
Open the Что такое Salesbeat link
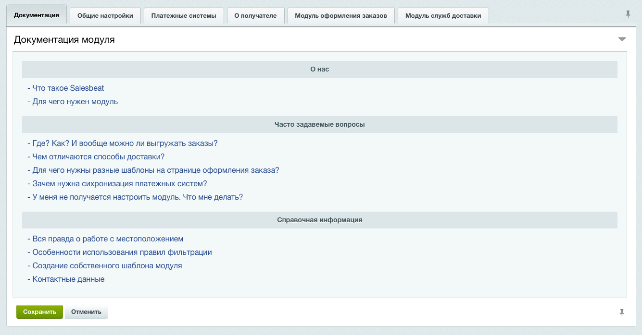[68, 88]
